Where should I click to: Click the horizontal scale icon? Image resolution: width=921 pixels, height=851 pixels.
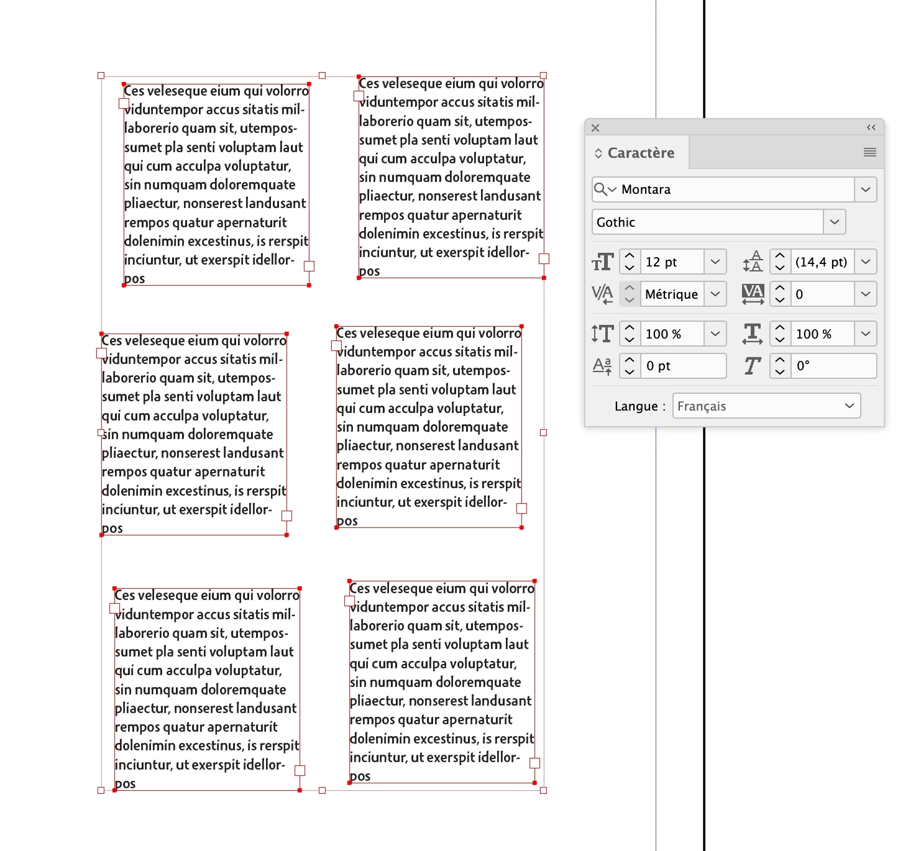pos(753,334)
